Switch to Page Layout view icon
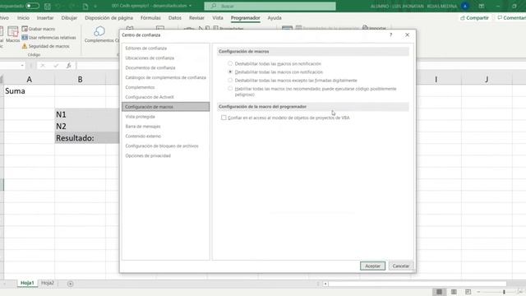Image resolution: width=526 pixels, height=296 pixels. click(x=454, y=292)
